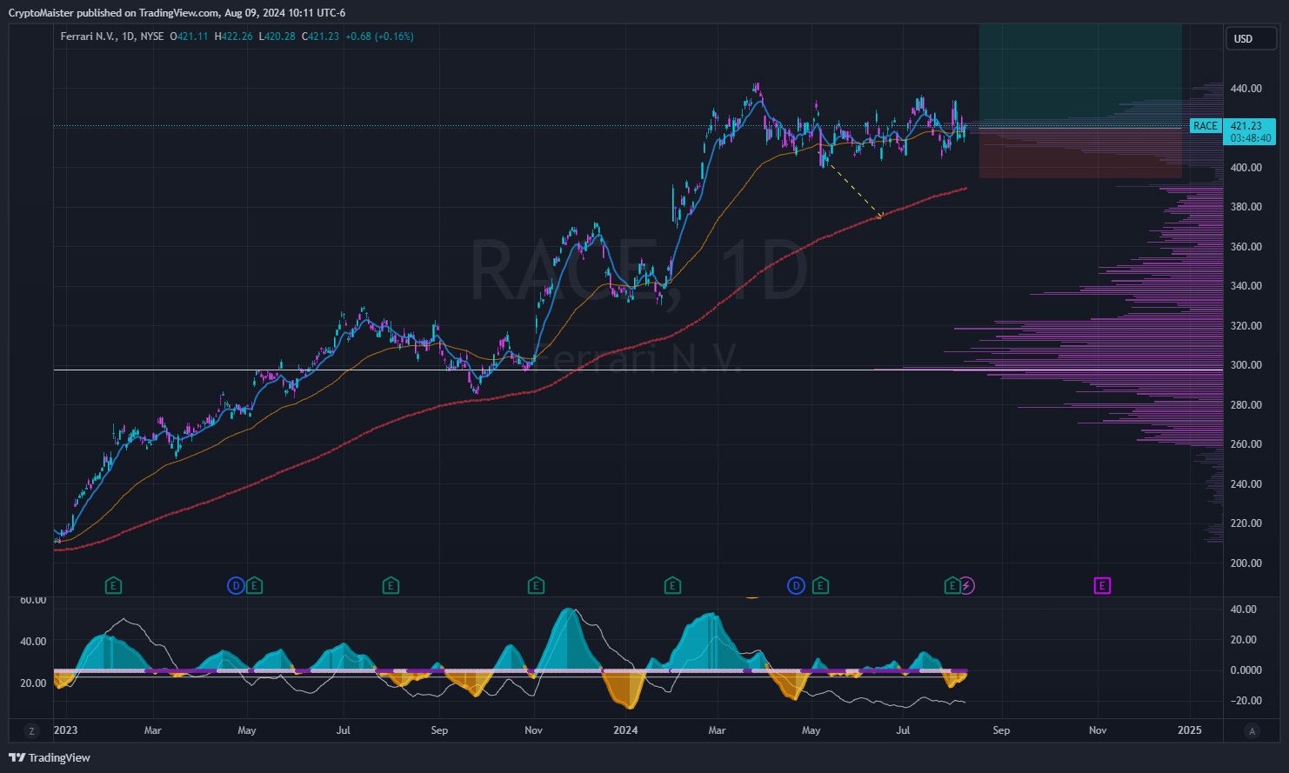Click the 0.0000 indicator axis label
1289x773 pixels.
1246,670
